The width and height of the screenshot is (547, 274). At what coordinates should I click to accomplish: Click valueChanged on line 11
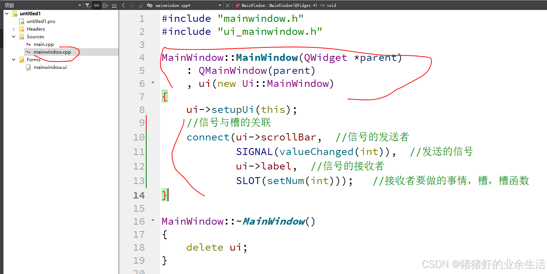pos(316,152)
